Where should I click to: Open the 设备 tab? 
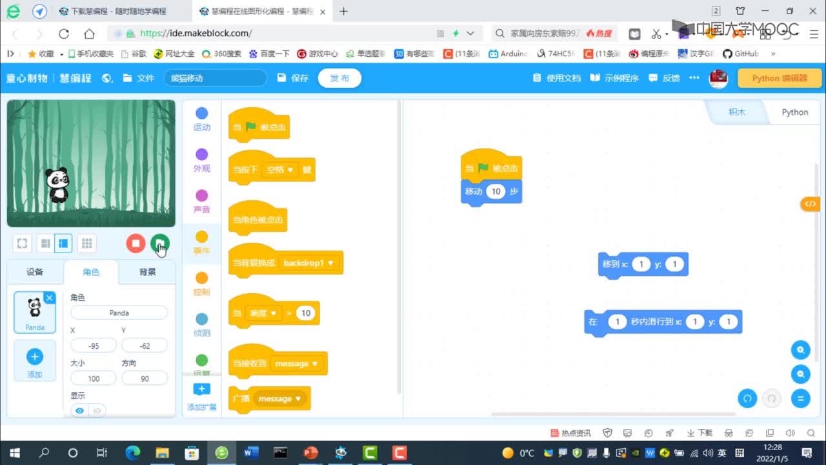point(35,272)
